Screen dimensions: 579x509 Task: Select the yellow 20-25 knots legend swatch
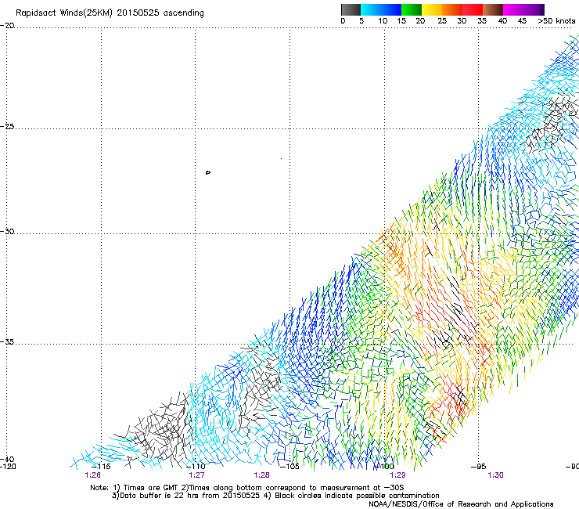[432, 9]
